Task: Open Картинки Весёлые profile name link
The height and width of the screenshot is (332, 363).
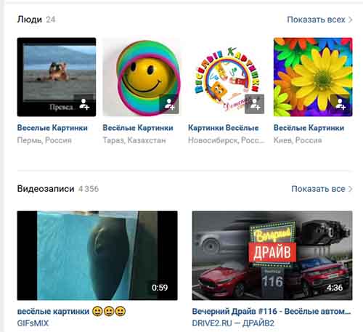Action: (224, 128)
